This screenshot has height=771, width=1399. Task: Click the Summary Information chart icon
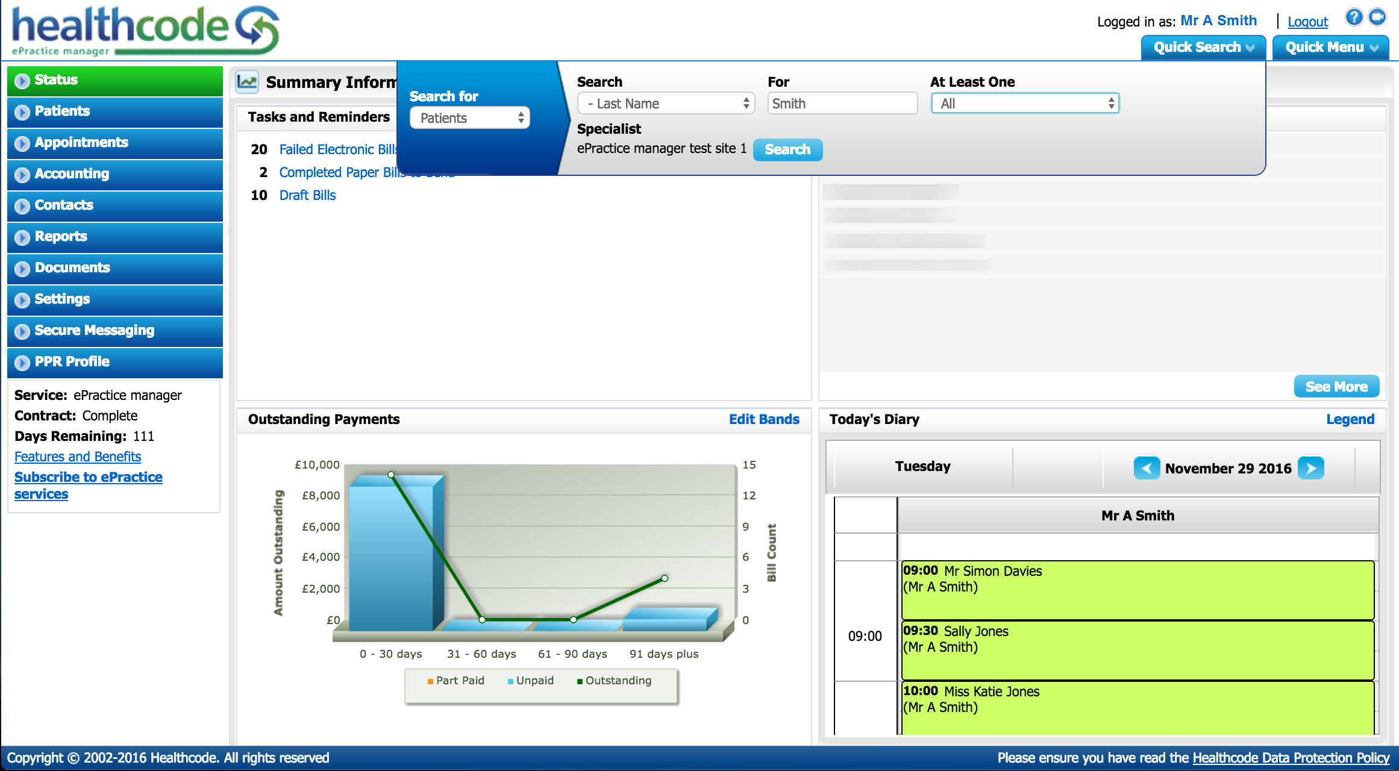coord(247,81)
